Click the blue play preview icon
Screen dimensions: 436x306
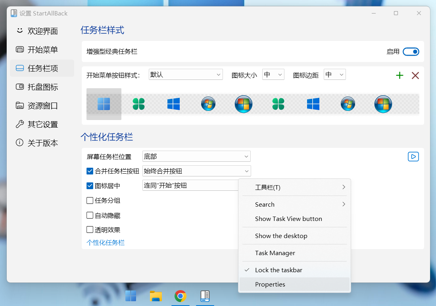pyautogui.click(x=413, y=157)
